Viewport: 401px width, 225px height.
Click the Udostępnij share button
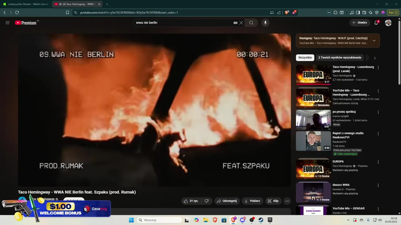pyautogui.click(x=227, y=201)
